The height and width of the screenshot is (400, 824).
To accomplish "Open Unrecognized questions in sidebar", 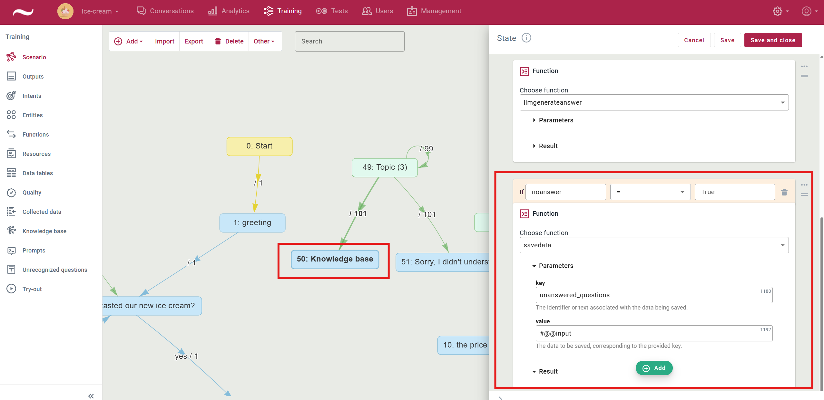I will (54, 270).
